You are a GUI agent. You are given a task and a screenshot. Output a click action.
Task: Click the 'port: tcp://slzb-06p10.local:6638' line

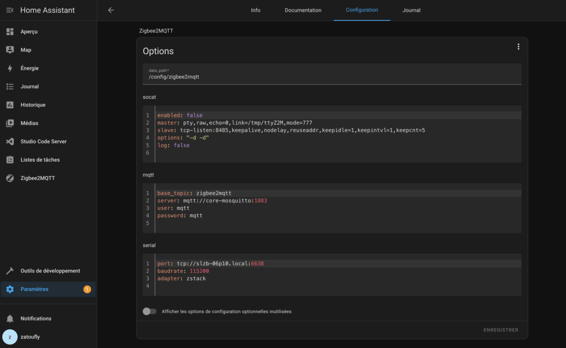pos(338,264)
